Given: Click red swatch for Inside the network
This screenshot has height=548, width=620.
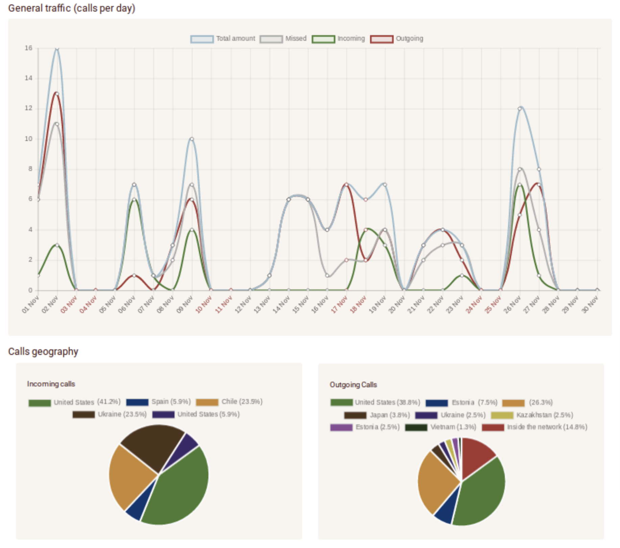Looking at the screenshot, I should click(493, 428).
